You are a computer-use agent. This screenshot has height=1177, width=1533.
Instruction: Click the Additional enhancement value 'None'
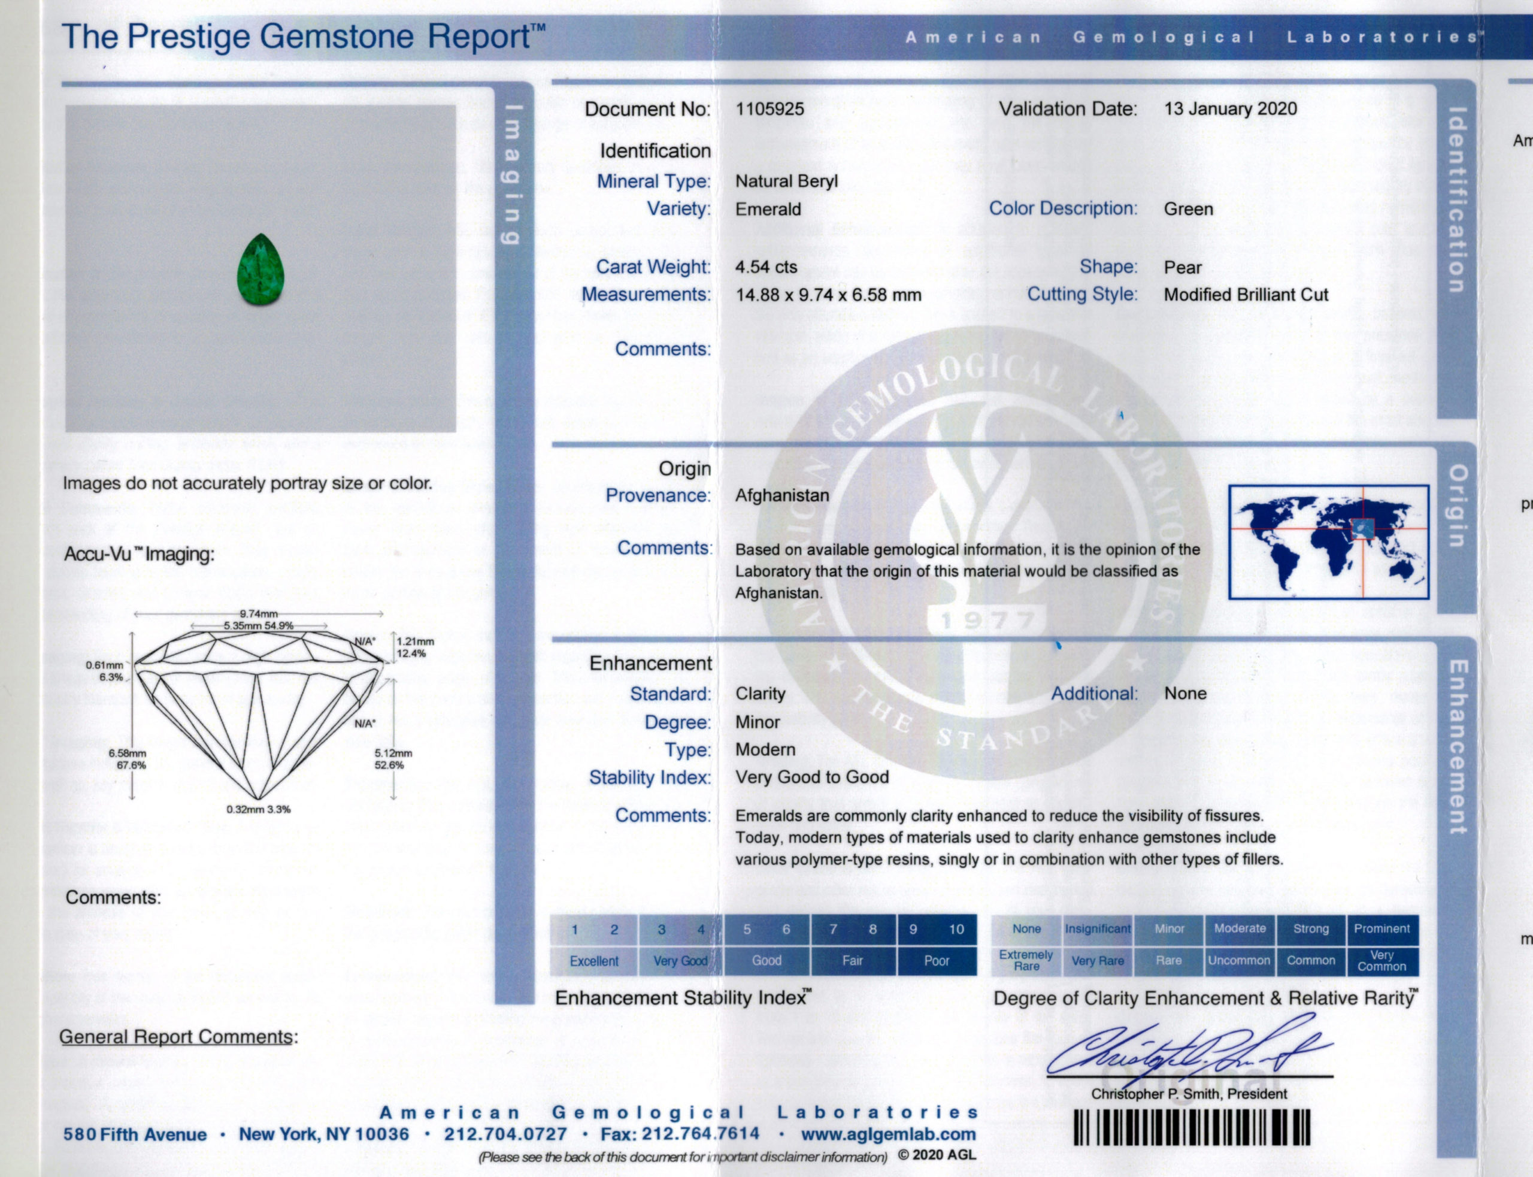point(1185,694)
